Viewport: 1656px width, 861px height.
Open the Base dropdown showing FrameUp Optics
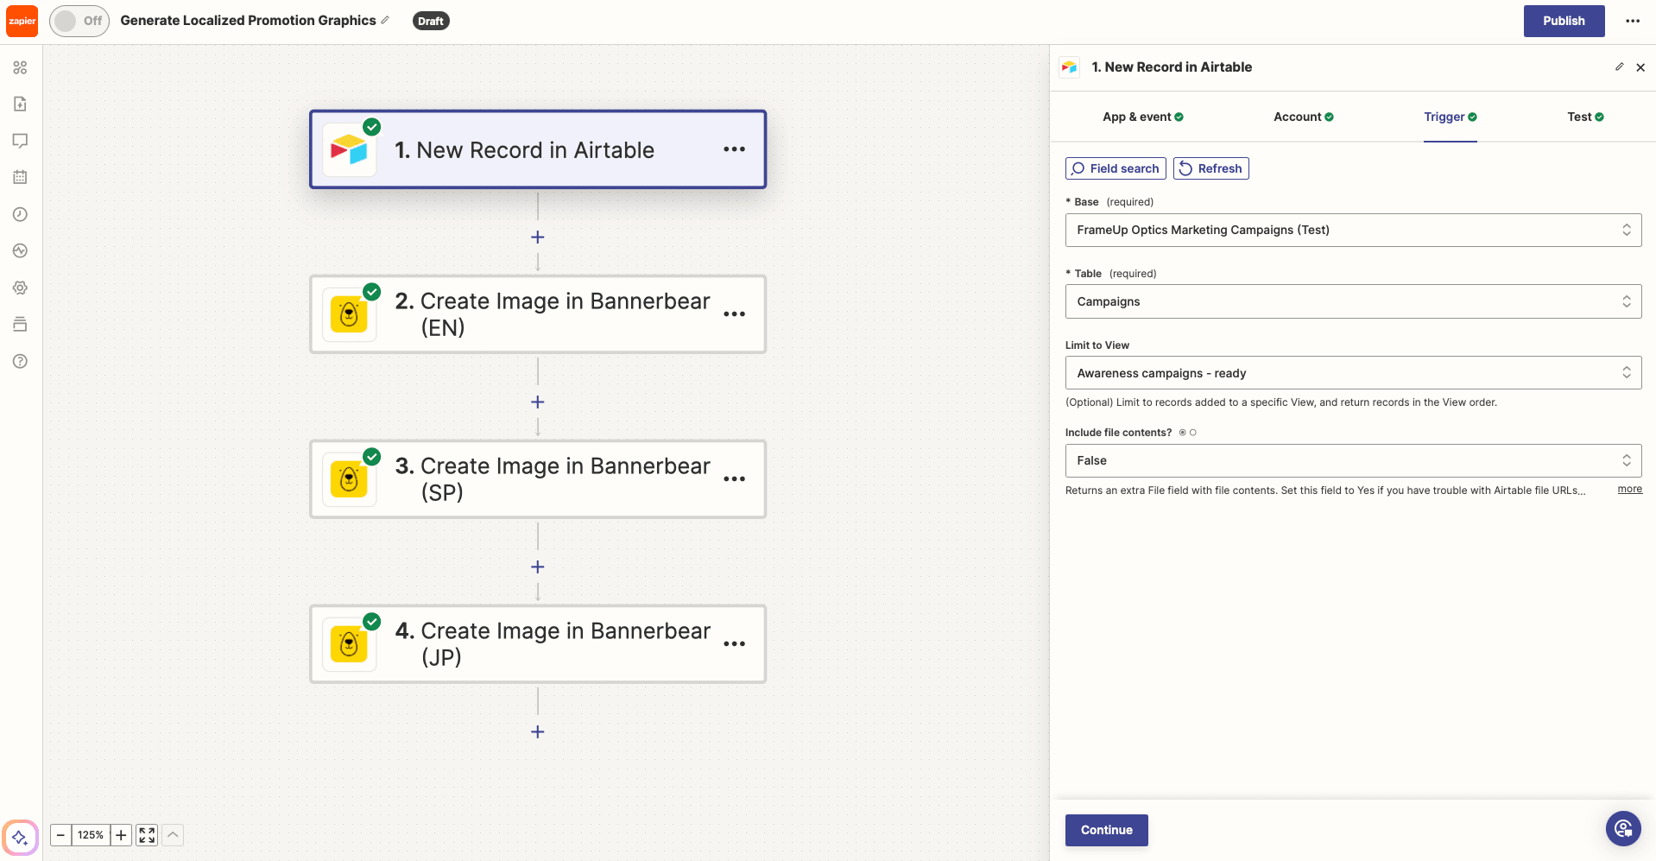coord(1352,230)
